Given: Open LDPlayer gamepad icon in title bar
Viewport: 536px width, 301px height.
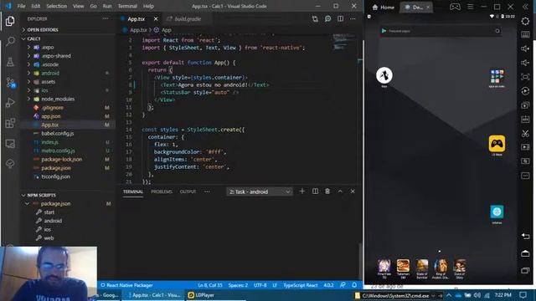Looking at the screenshot, I should pos(455,7).
